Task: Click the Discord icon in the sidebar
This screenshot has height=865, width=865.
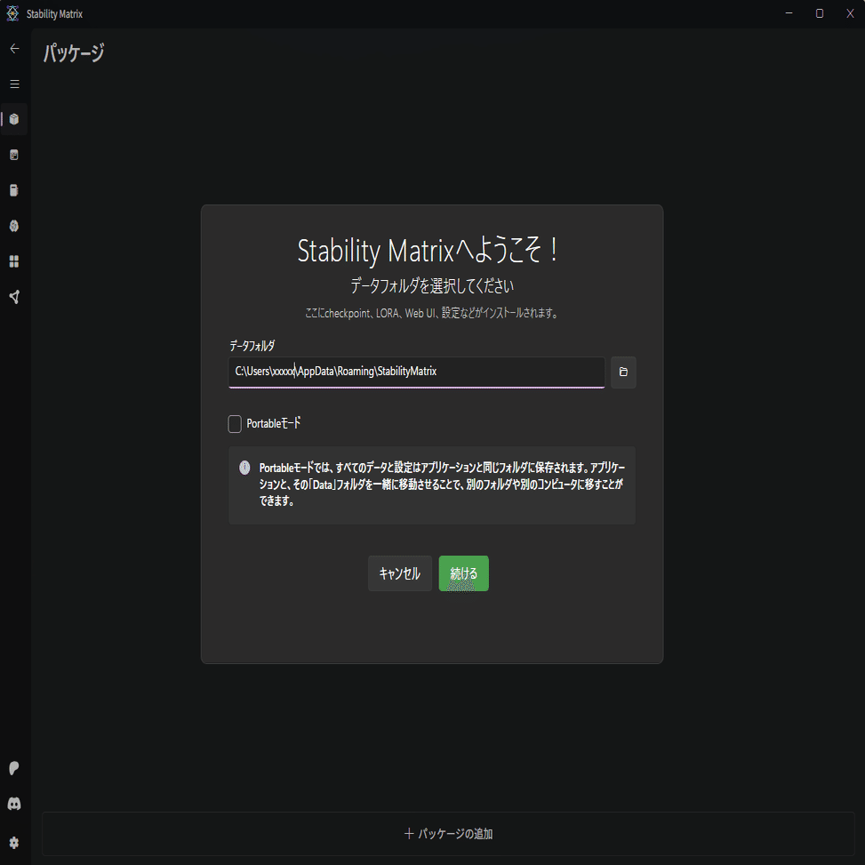Action: point(14,804)
